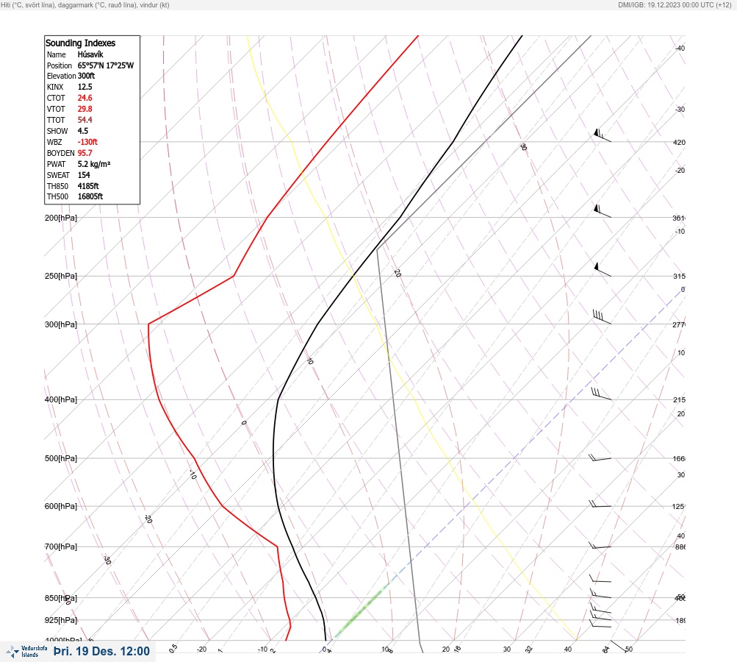Click the date label 'Þri. 19 Des. 12:00'
The image size is (737, 662).
pyautogui.click(x=101, y=651)
